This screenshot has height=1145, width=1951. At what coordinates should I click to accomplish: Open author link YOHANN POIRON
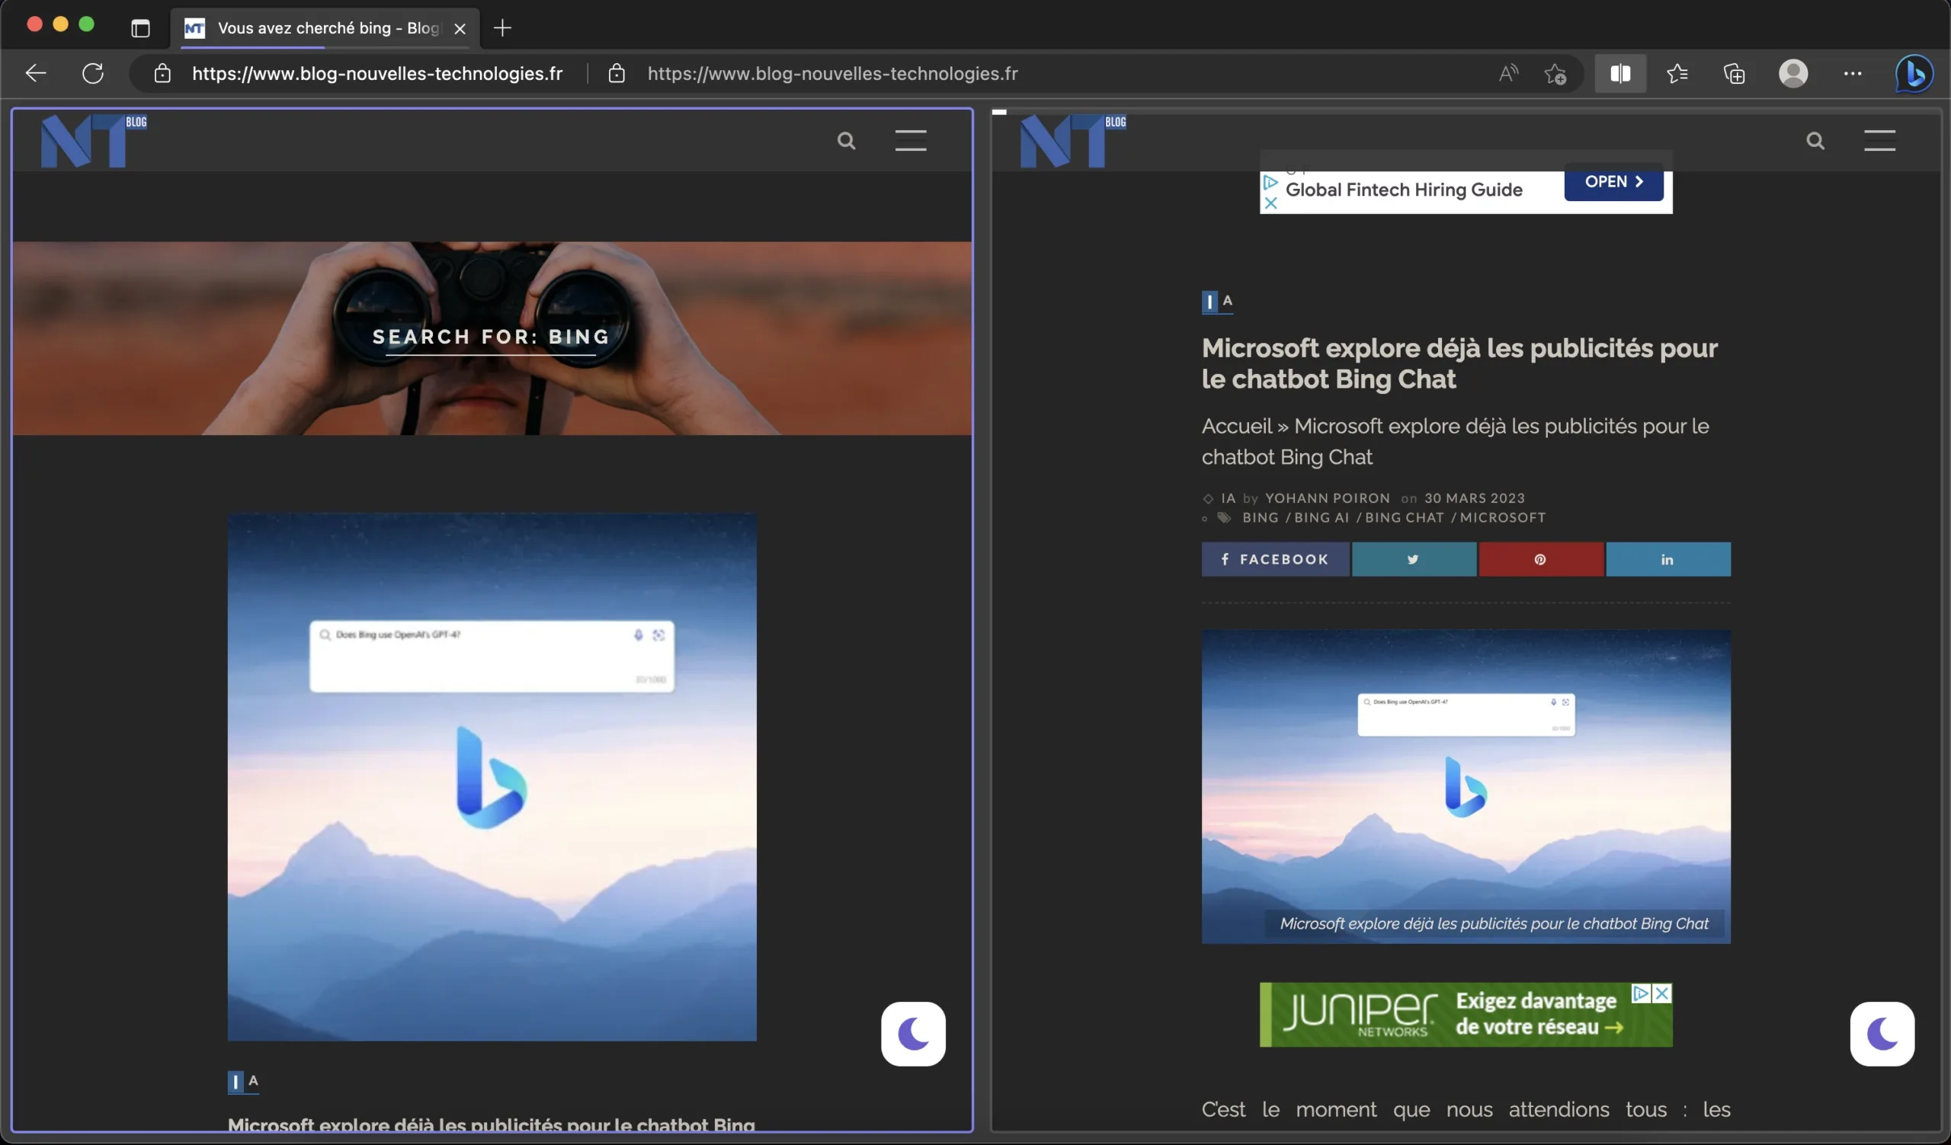click(x=1327, y=498)
